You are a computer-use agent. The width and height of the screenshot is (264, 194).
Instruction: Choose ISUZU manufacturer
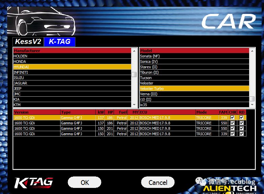click(72, 78)
